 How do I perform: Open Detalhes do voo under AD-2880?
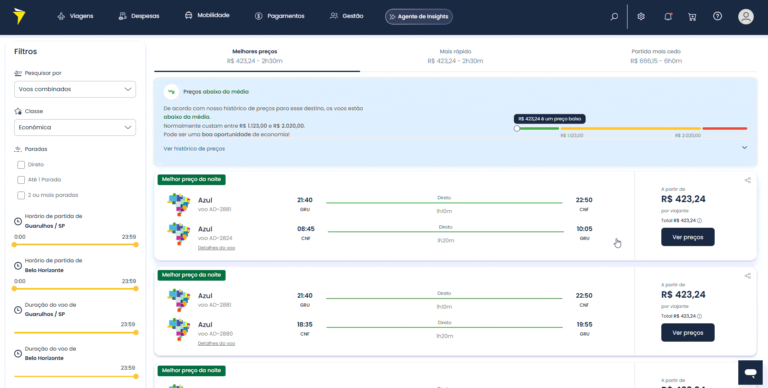point(216,343)
